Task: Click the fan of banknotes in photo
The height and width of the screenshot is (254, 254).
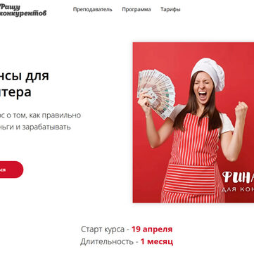Action: (x=156, y=94)
